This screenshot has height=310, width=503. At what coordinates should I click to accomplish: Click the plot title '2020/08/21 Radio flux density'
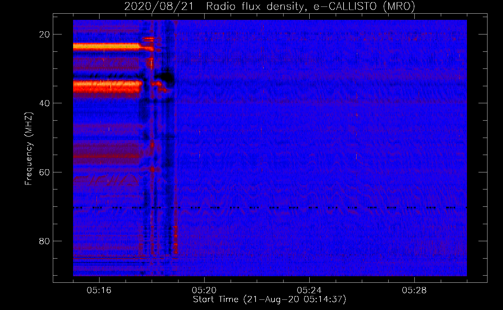tap(270, 7)
